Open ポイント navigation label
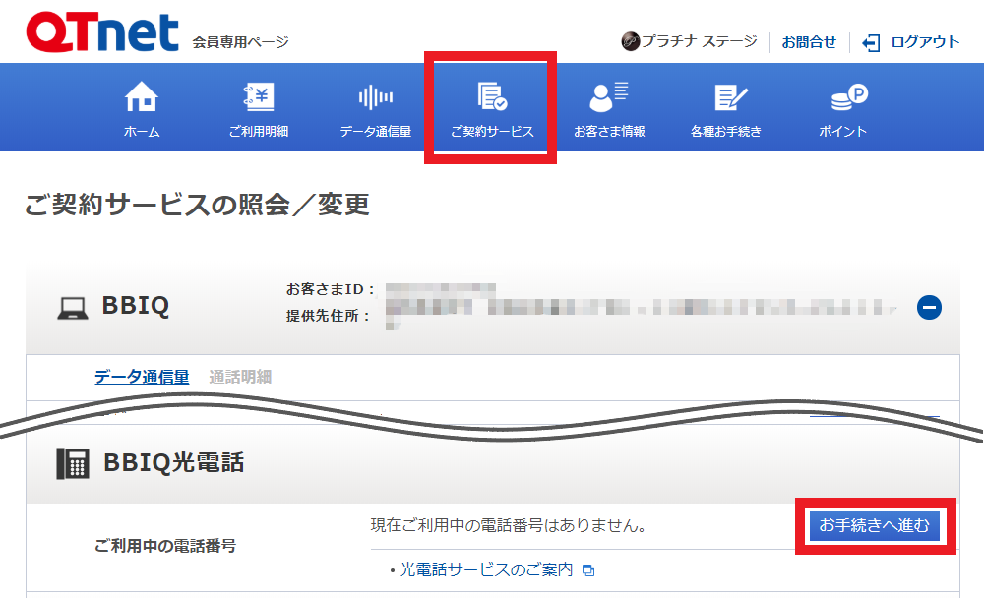 pos(843,131)
